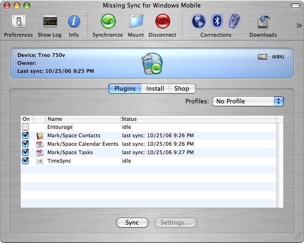Minimize window with yellow button

(x=17, y=6)
